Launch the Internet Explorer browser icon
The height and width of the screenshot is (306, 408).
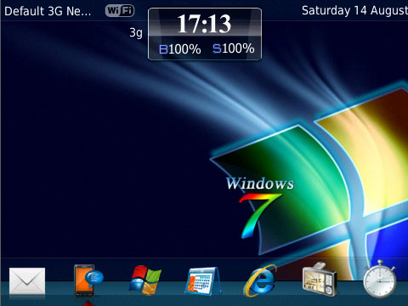[259, 280]
